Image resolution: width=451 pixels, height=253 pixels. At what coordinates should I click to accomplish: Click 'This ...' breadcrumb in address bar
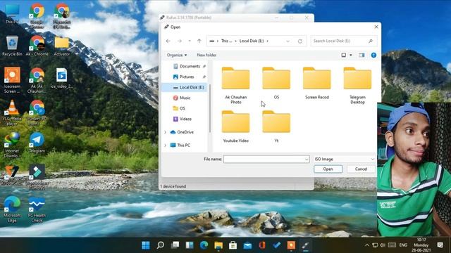coord(226,41)
